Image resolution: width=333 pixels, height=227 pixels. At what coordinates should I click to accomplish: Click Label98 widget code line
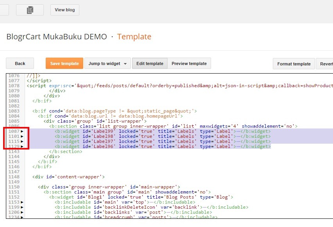[x=163, y=136]
